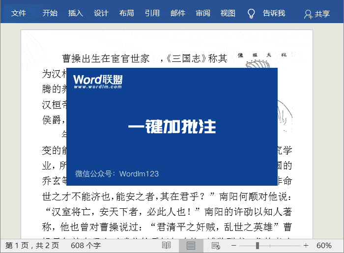Switch to Read Mode view icon
This screenshot has height=253, width=344.
(166, 245)
